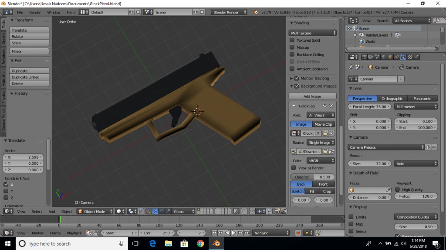The image size is (446, 250).
Task: Click the timeline record auto-keyframe button
Action: coord(298,233)
